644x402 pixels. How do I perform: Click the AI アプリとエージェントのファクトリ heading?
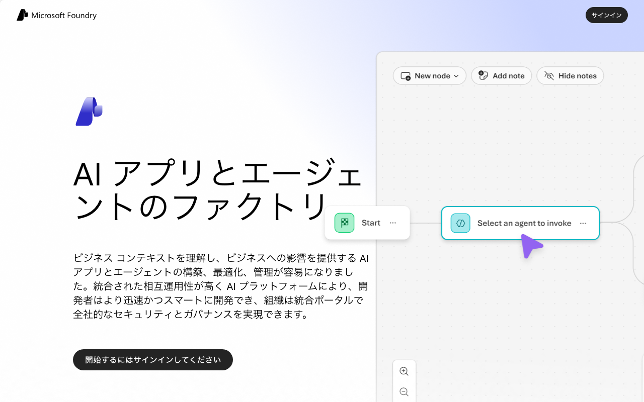tap(218, 190)
